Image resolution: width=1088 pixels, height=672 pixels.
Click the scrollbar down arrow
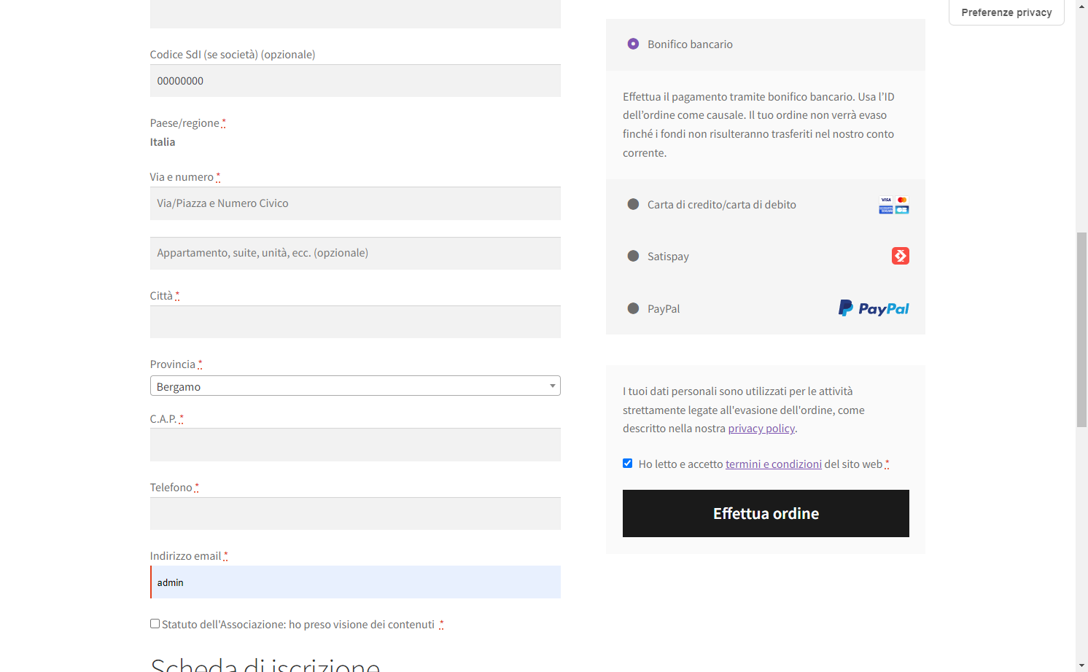tap(1081, 665)
